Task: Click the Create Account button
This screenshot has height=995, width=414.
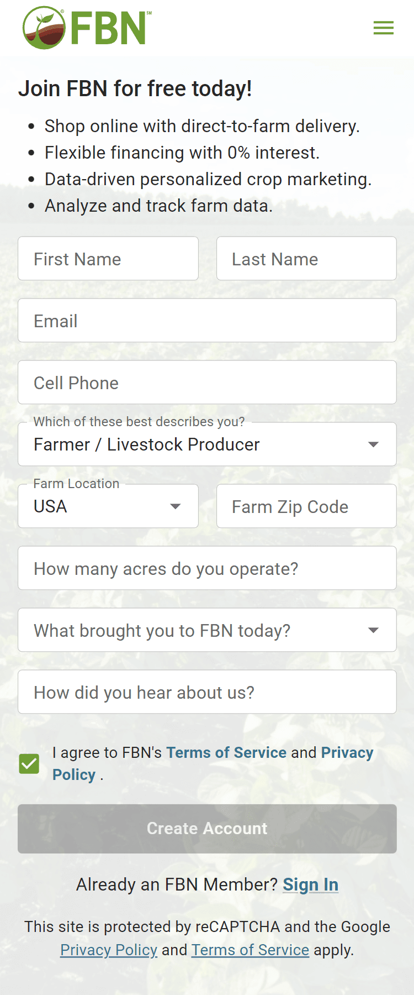Action: pos(207,829)
